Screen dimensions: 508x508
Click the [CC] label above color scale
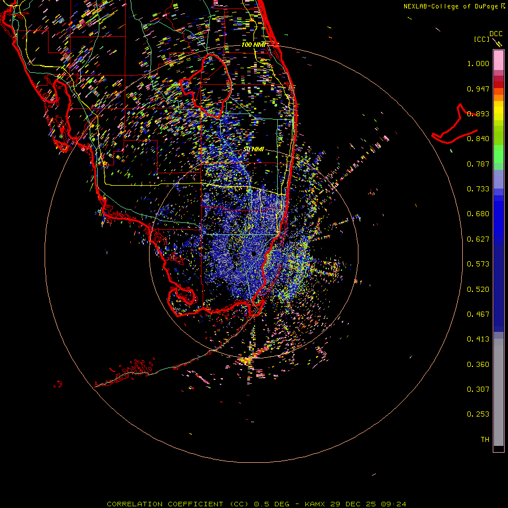[x=481, y=39]
